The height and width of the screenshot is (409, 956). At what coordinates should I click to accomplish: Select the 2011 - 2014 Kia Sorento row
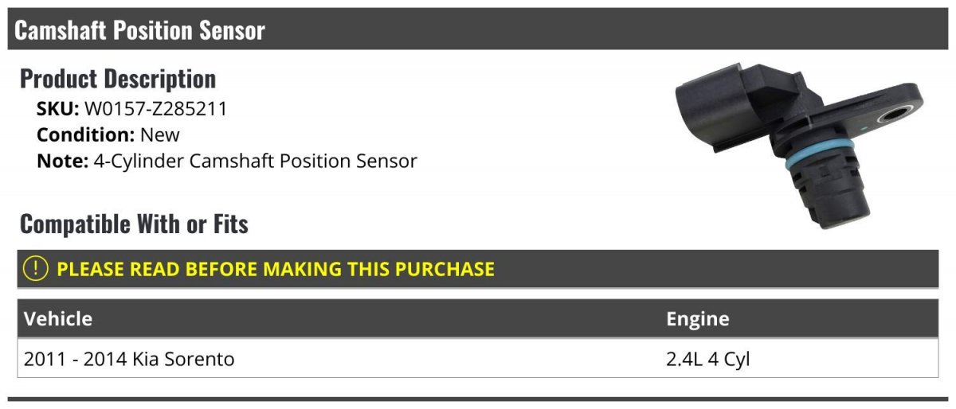[129, 359]
